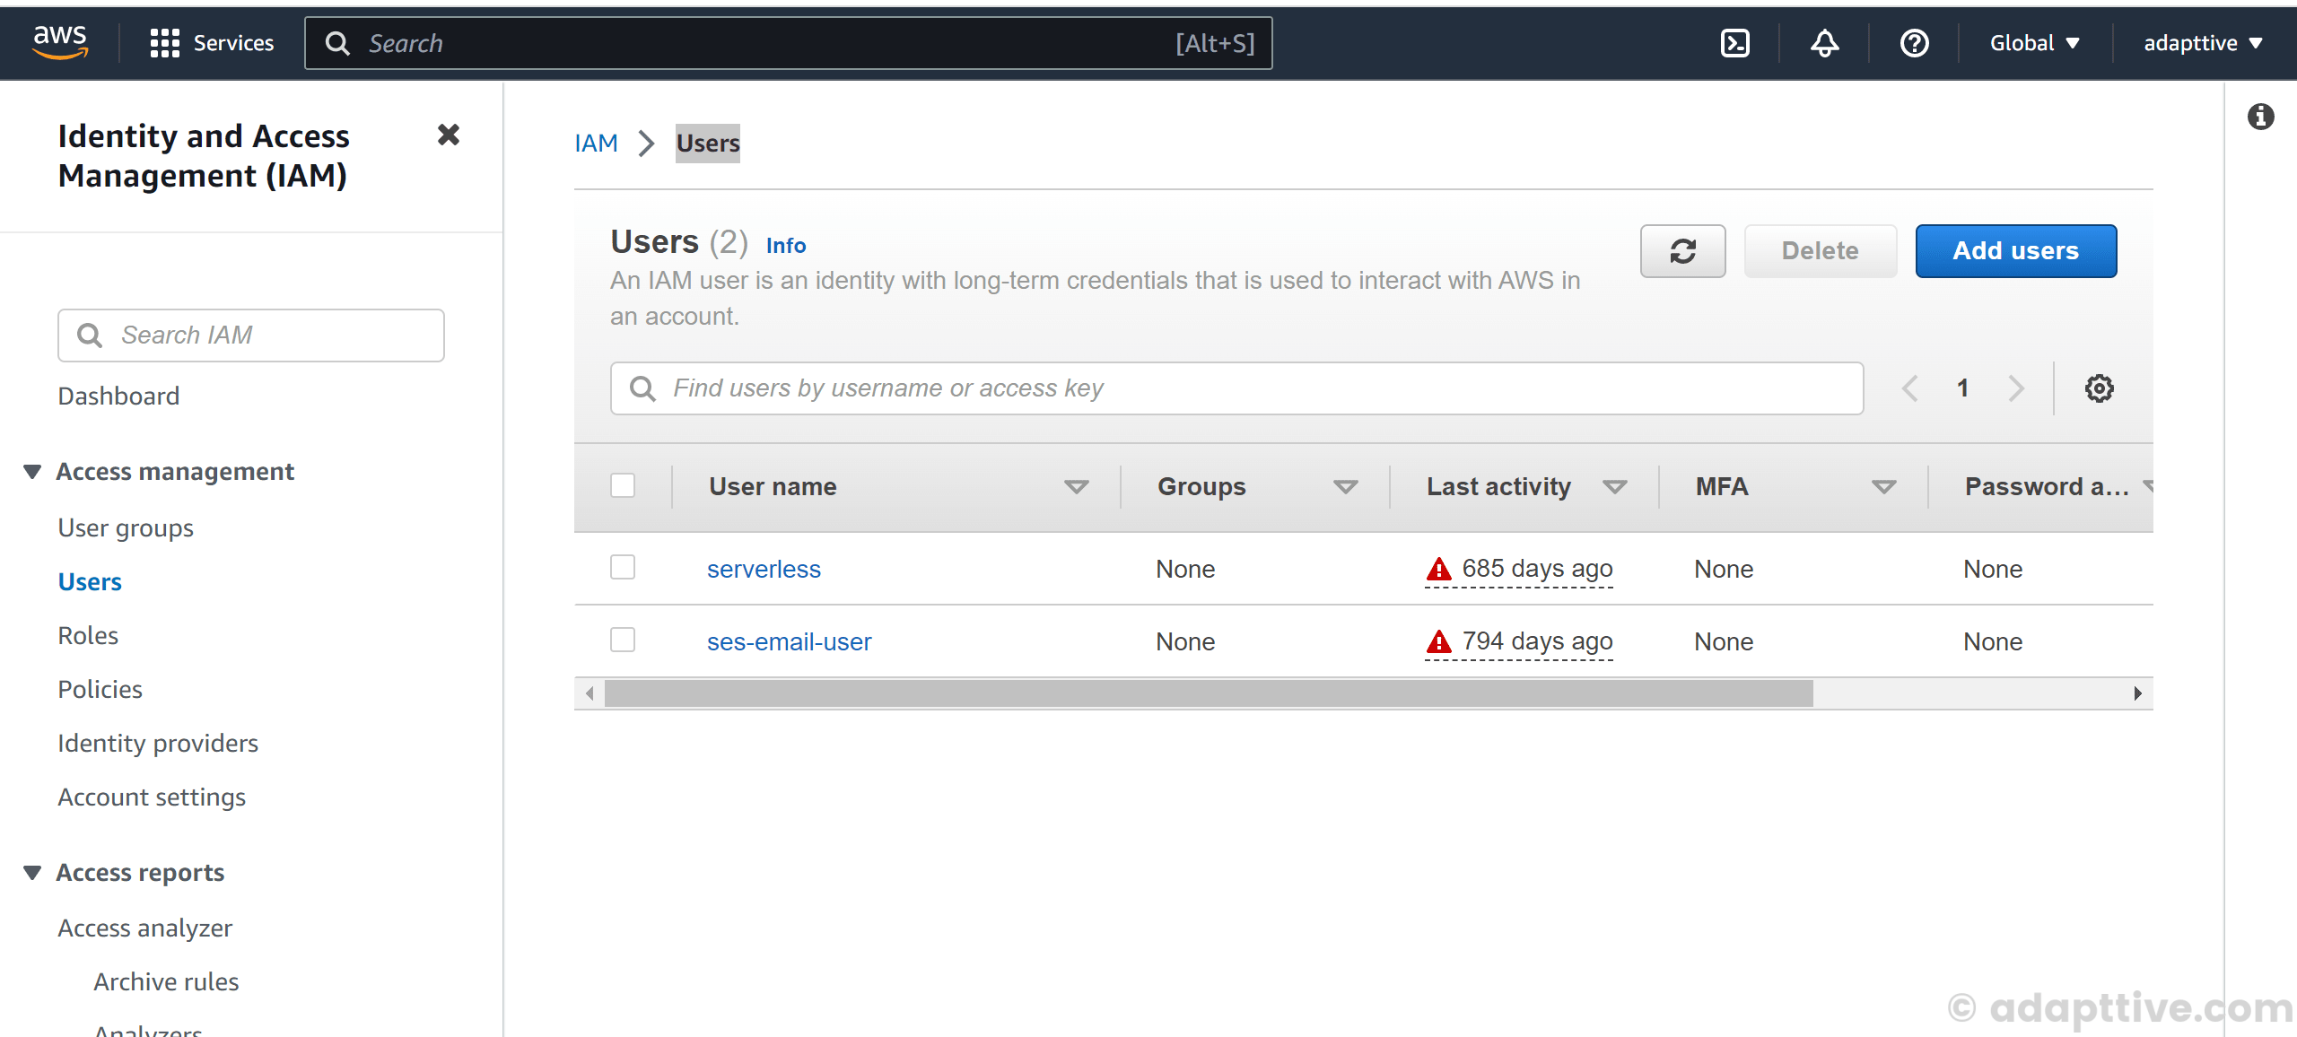Open the Global region dropdown
Viewport: 2297px width, 1037px height.
point(2034,43)
